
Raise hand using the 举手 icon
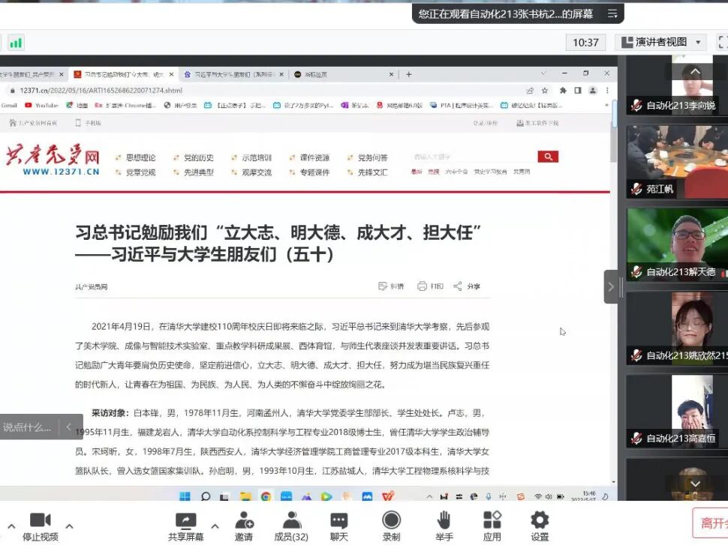tap(444, 520)
